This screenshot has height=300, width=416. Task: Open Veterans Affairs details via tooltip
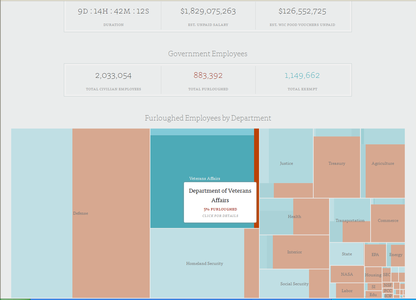(x=220, y=216)
